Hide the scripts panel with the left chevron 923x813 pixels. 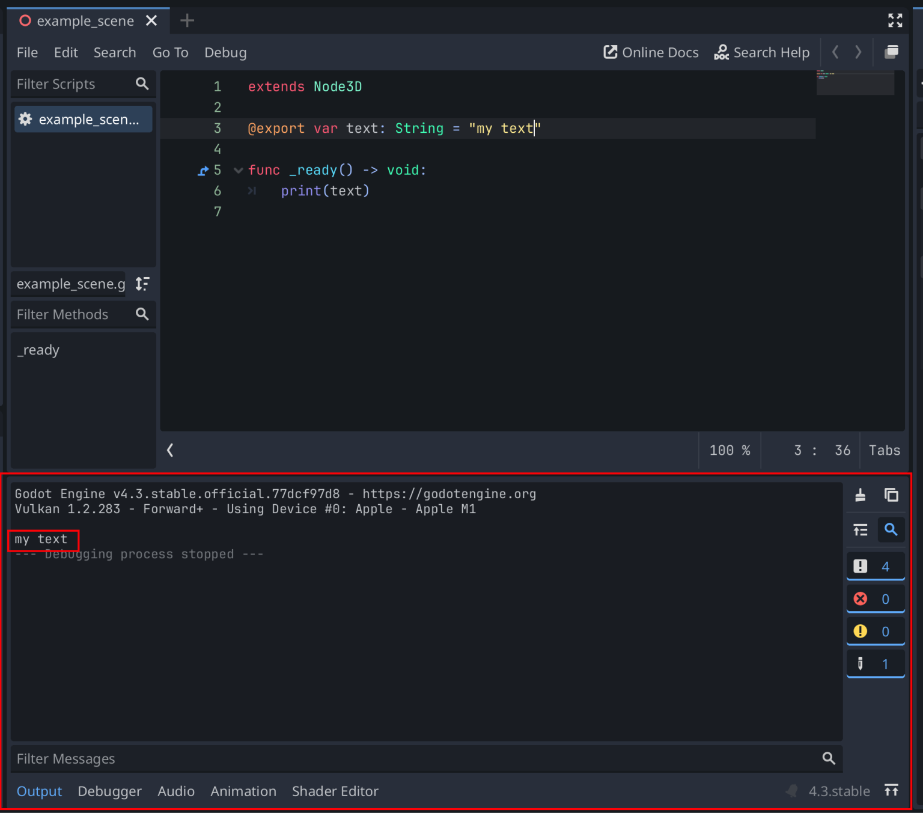(x=170, y=450)
